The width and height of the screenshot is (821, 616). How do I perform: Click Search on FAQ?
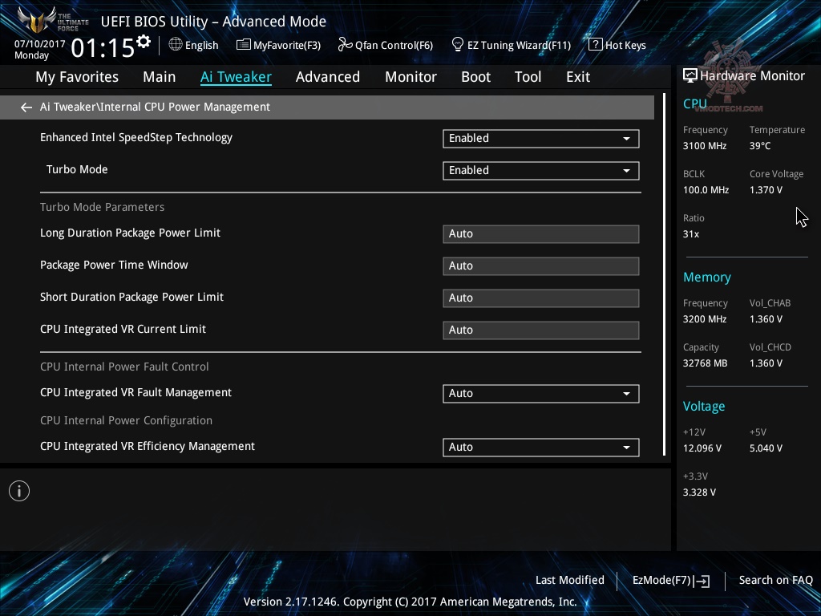(x=775, y=580)
